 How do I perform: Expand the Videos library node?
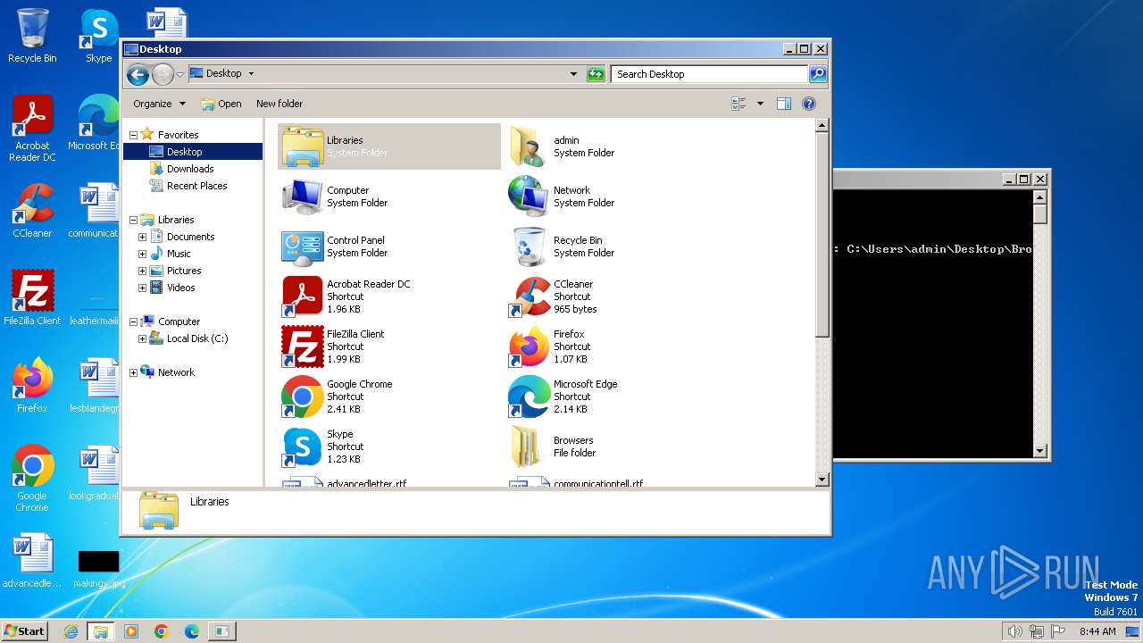[x=142, y=288]
